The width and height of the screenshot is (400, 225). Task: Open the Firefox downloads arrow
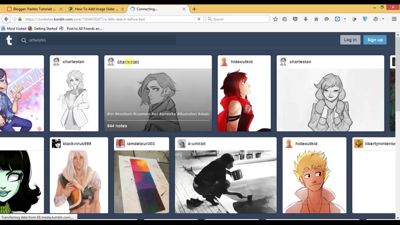coord(306,19)
